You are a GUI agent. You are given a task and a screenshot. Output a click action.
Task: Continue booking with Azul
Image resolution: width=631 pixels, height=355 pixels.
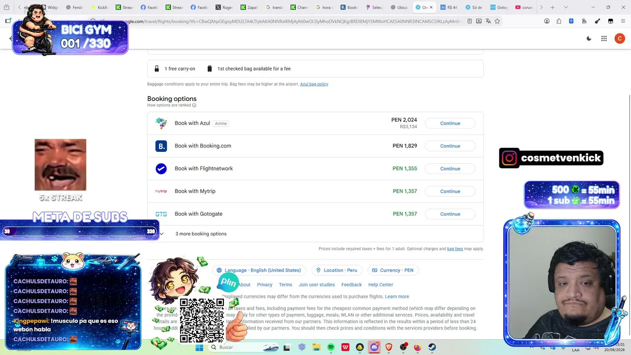450,123
